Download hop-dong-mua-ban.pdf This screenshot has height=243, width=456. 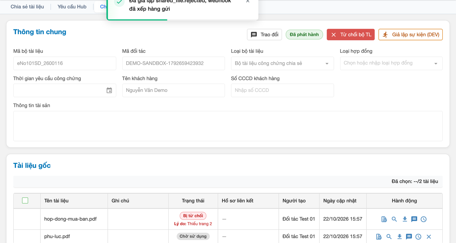point(405,219)
